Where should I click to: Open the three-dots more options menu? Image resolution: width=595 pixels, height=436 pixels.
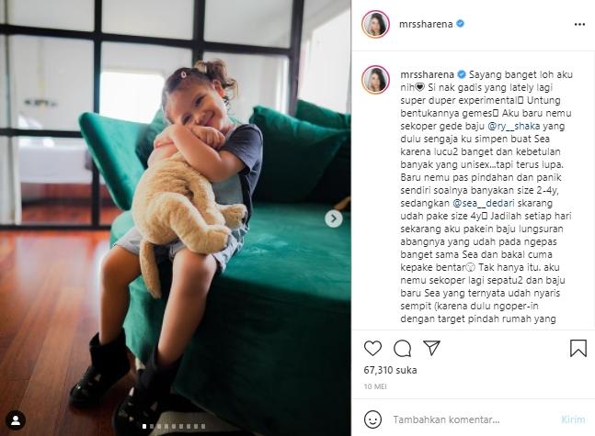pos(579,24)
